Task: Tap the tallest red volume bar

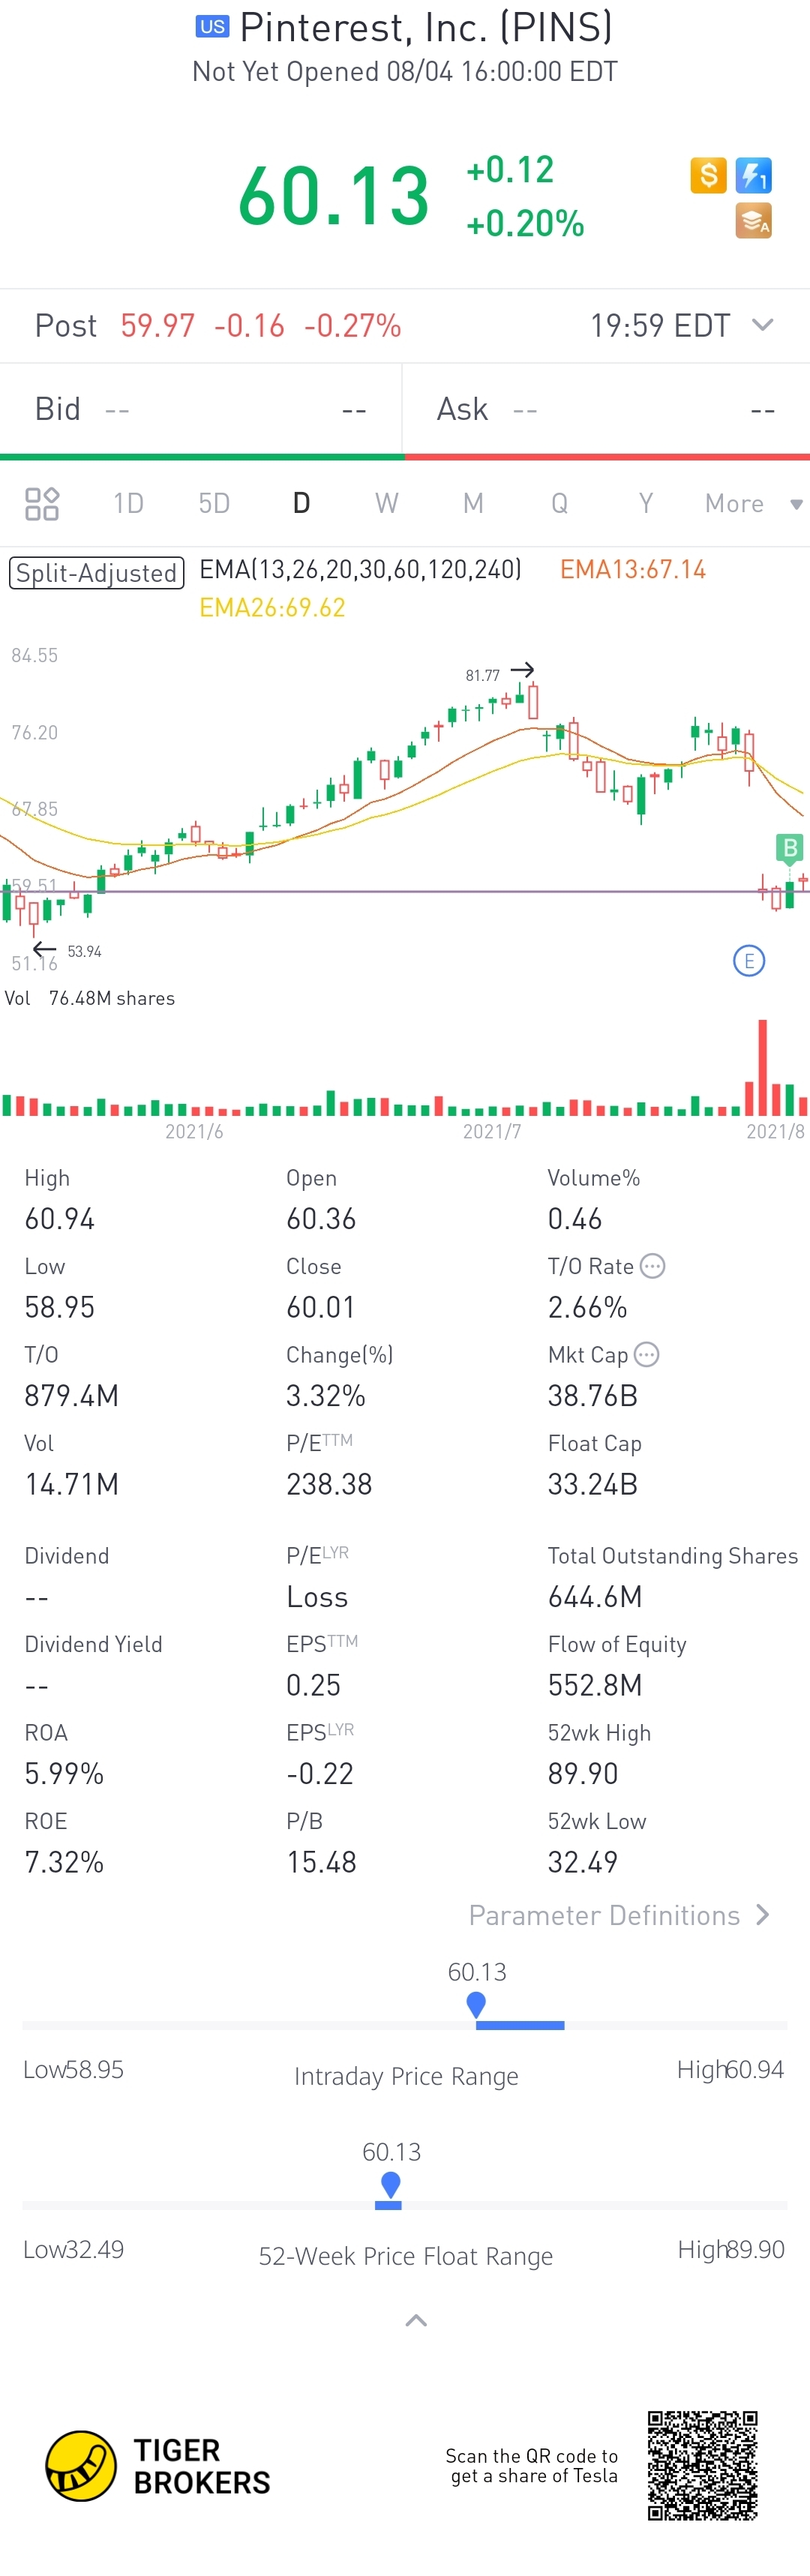Action: (x=763, y=1067)
